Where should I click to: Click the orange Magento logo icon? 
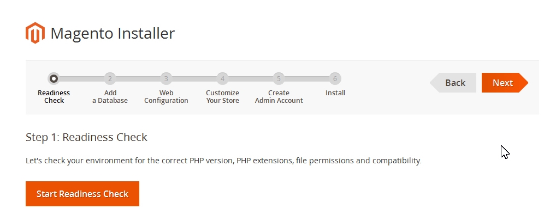(x=35, y=33)
